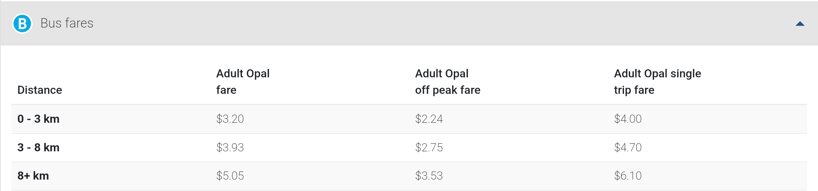This screenshot has height=191, width=818.
Task: Click the $3.93 Adult Opal fare
Action: [230, 148]
